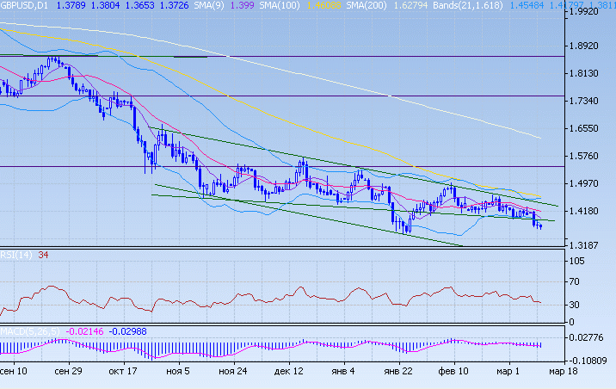
Task: Click the GBPUSD,D1 symbol label
Action: pyautogui.click(x=23, y=6)
